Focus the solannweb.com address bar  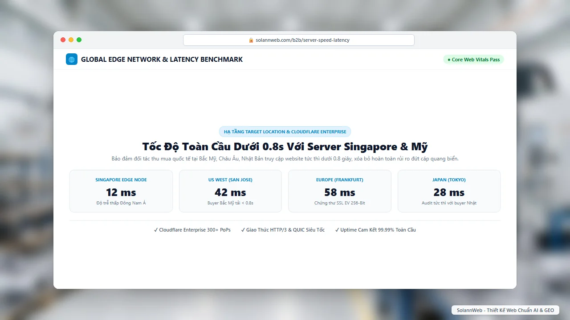click(299, 40)
